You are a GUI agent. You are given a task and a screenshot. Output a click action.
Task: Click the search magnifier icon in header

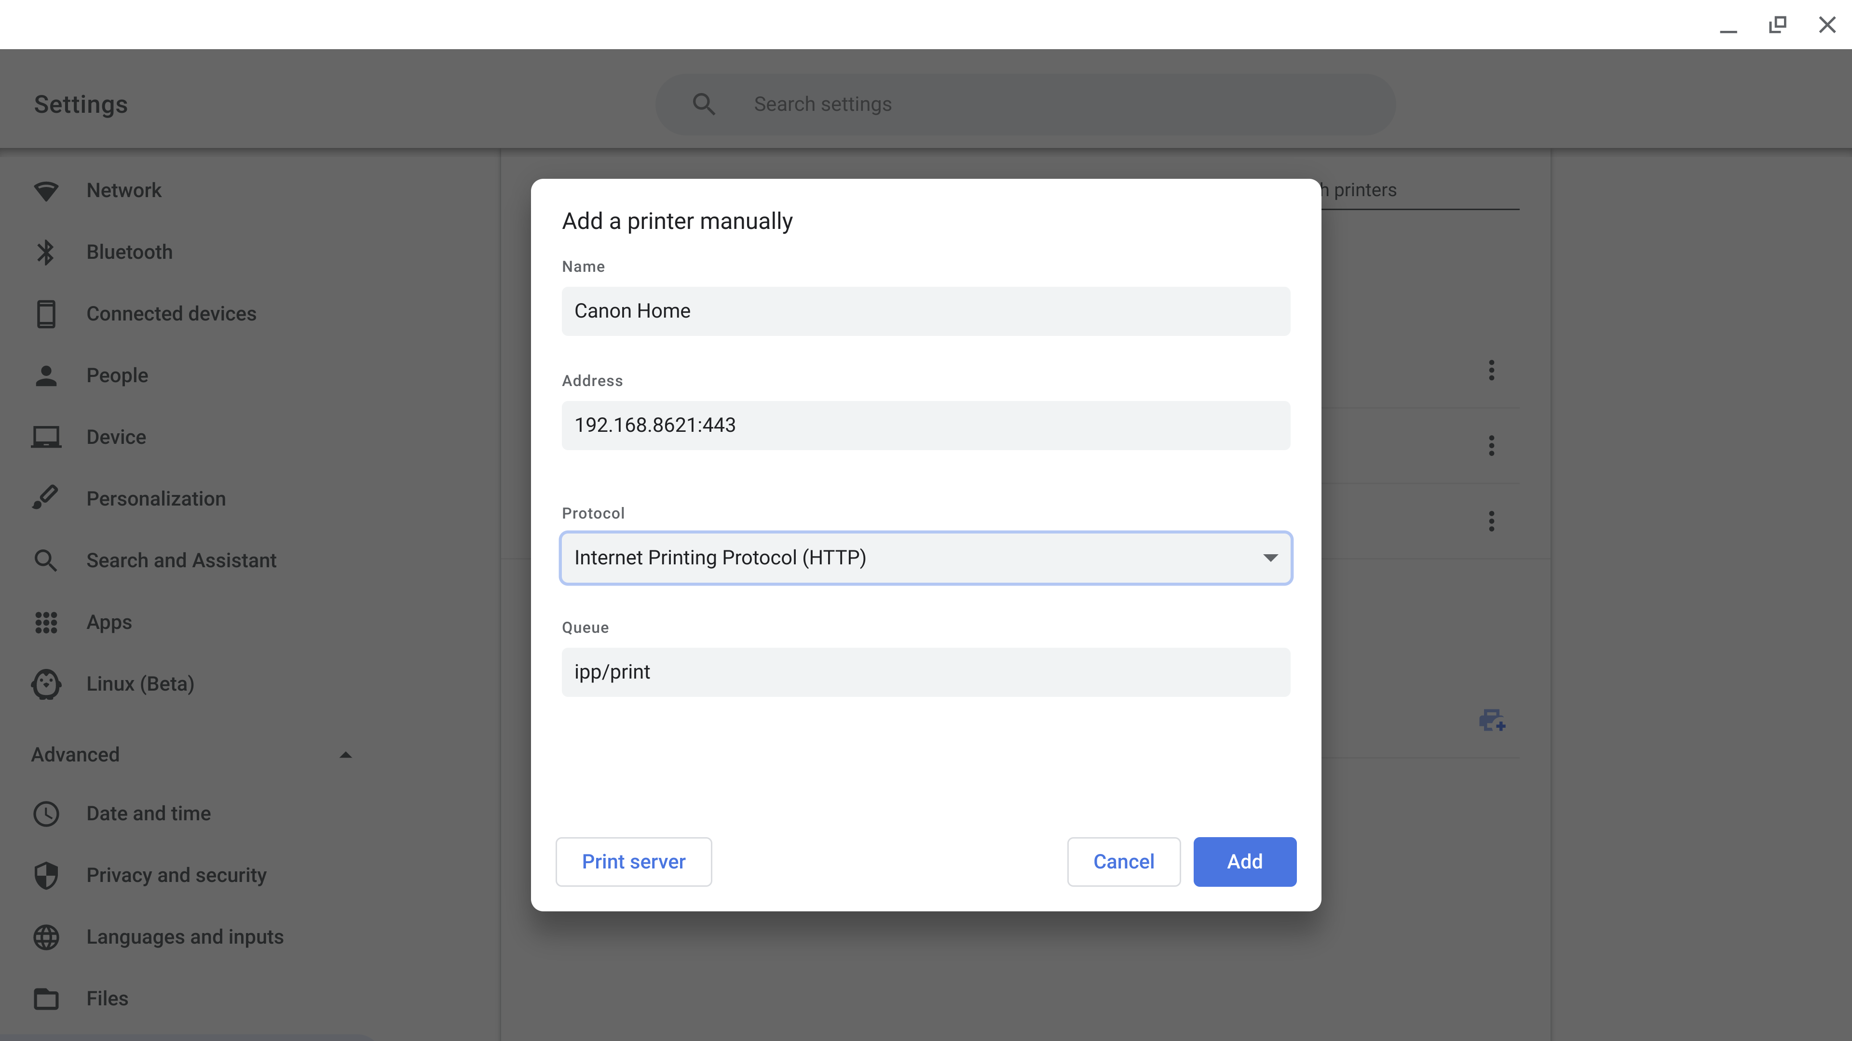[x=704, y=104]
